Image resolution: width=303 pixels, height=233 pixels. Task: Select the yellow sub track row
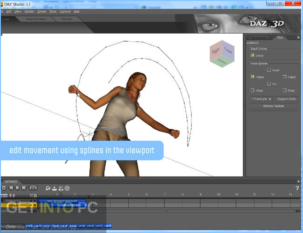[x=19, y=205]
